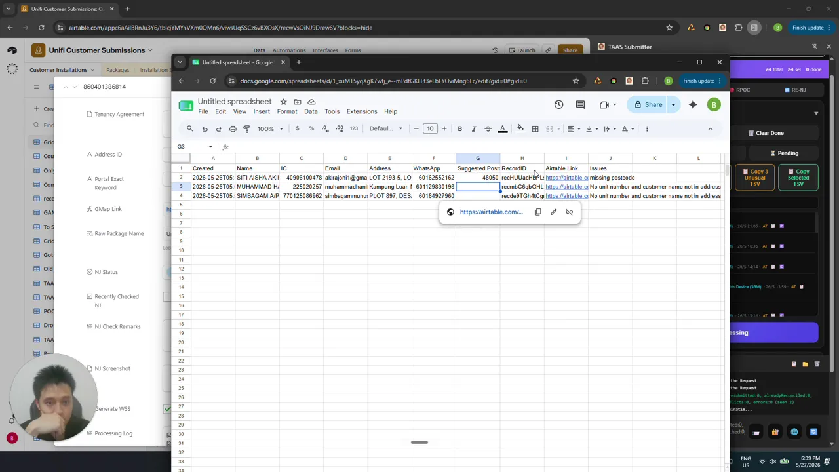Viewport: 839px width, 472px height.
Task: Apply percent format in Sheets
Action: 311,128
